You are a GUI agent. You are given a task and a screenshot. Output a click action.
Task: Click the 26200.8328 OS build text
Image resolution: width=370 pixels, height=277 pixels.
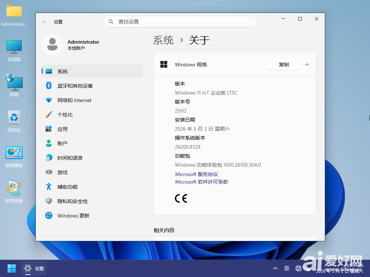(188, 147)
